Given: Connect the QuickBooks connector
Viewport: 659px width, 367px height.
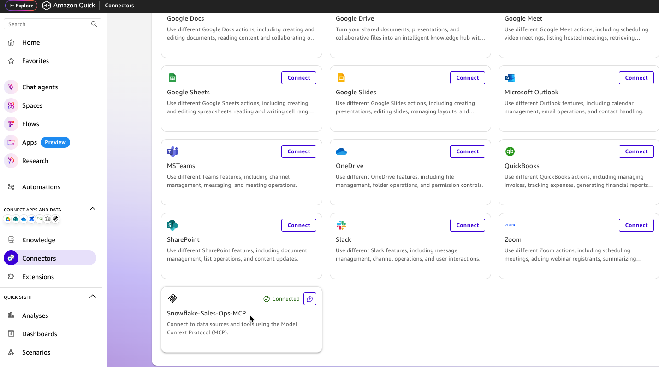Looking at the screenshot, I should coord(636,151).
